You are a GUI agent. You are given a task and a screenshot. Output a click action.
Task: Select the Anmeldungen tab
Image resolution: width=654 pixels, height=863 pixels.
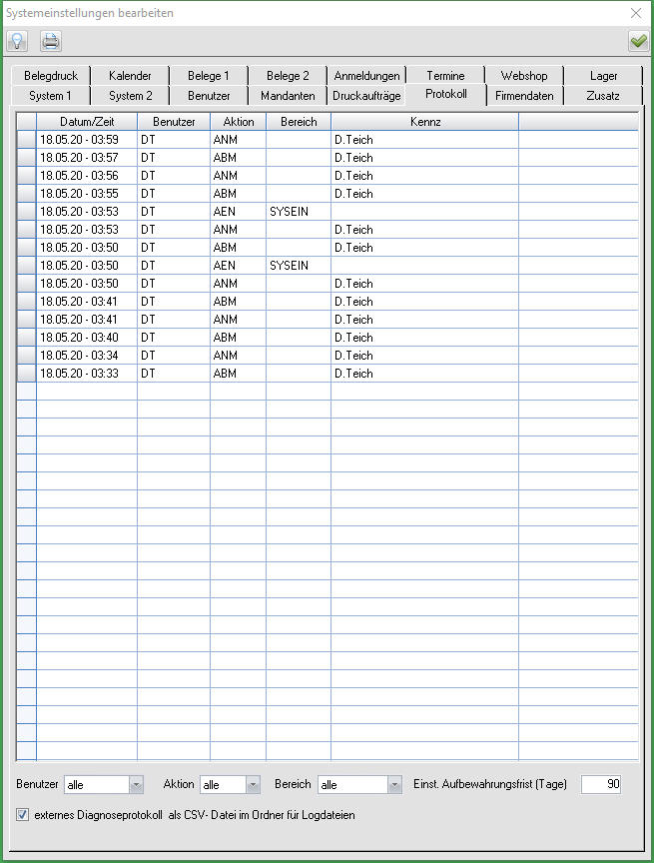pos(366,75)
